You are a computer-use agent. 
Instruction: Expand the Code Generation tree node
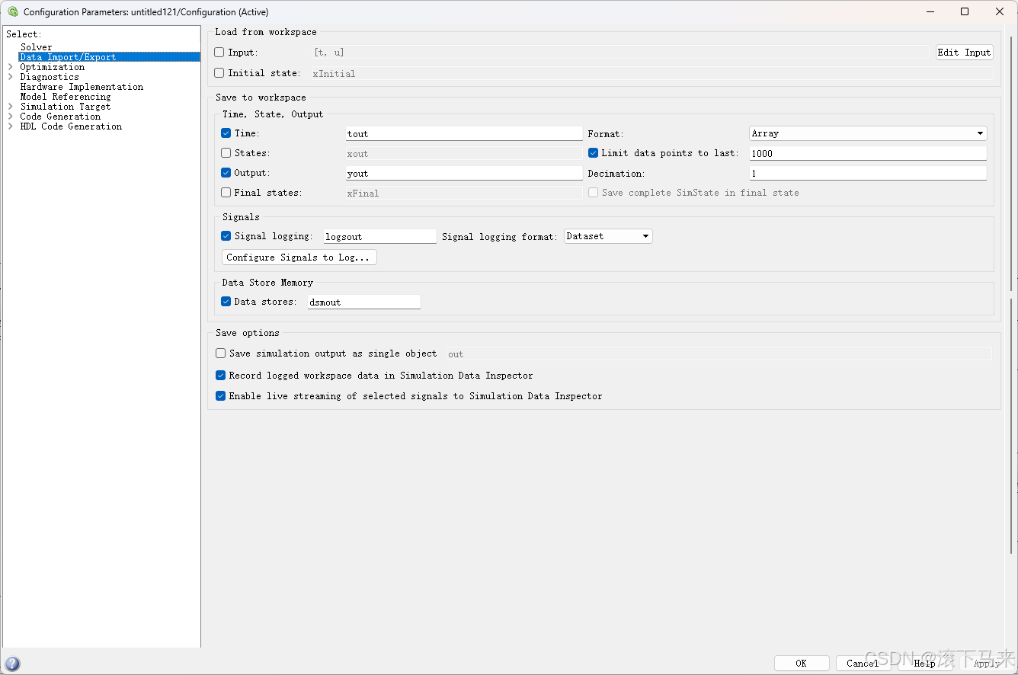pyautogui.click(x=9, y=116)
